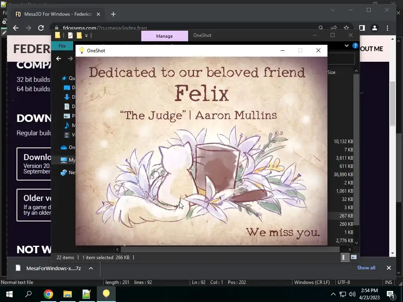This screenshot has height=302, width=403.
Task: Click Explorer horizontal scrollbar right arrow
Action: [349, 249]
